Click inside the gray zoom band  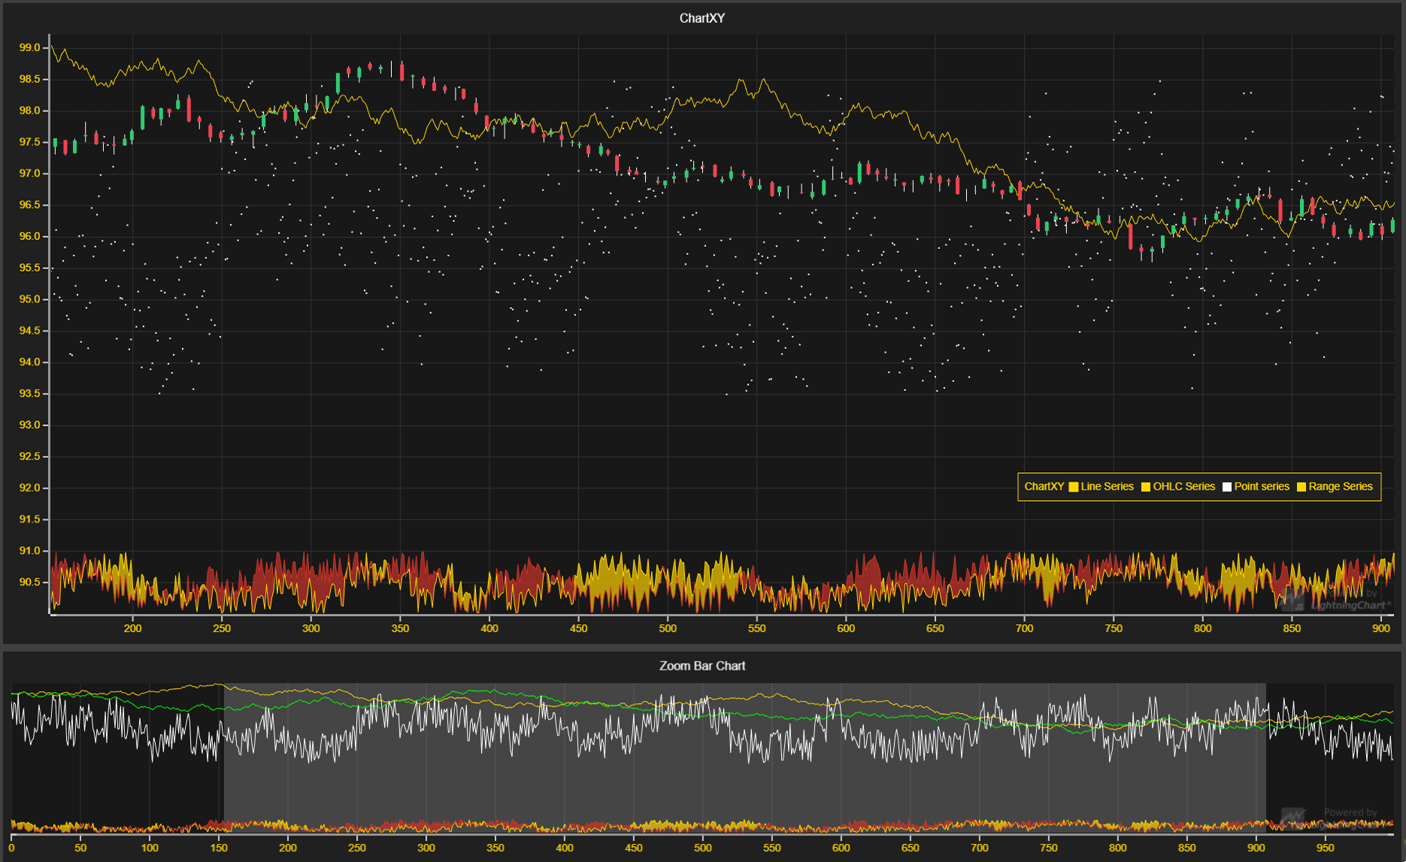tap(745, 757)
